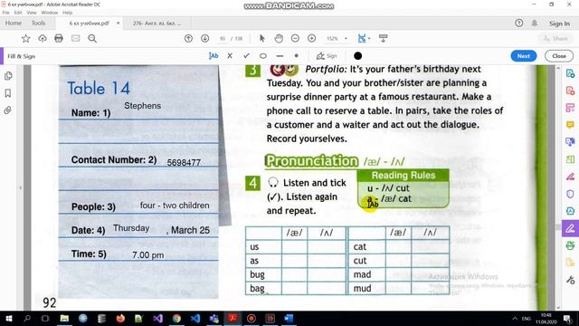Expand the collapsed left navigation pane
Image resolution: width=579 pixels, height=326 pixels.
click(20, 187)
